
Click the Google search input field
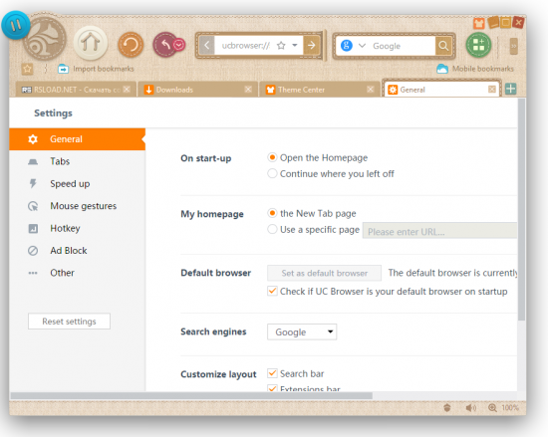tap(402, 46)
